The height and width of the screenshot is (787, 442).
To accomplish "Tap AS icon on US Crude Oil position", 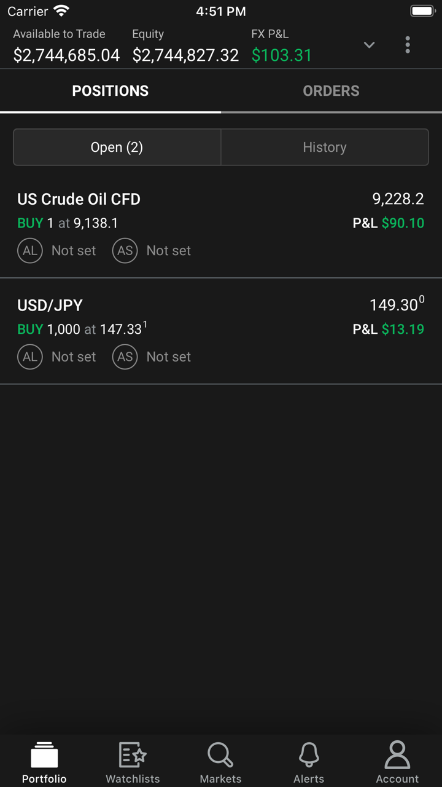I will [x=125, y=250].
